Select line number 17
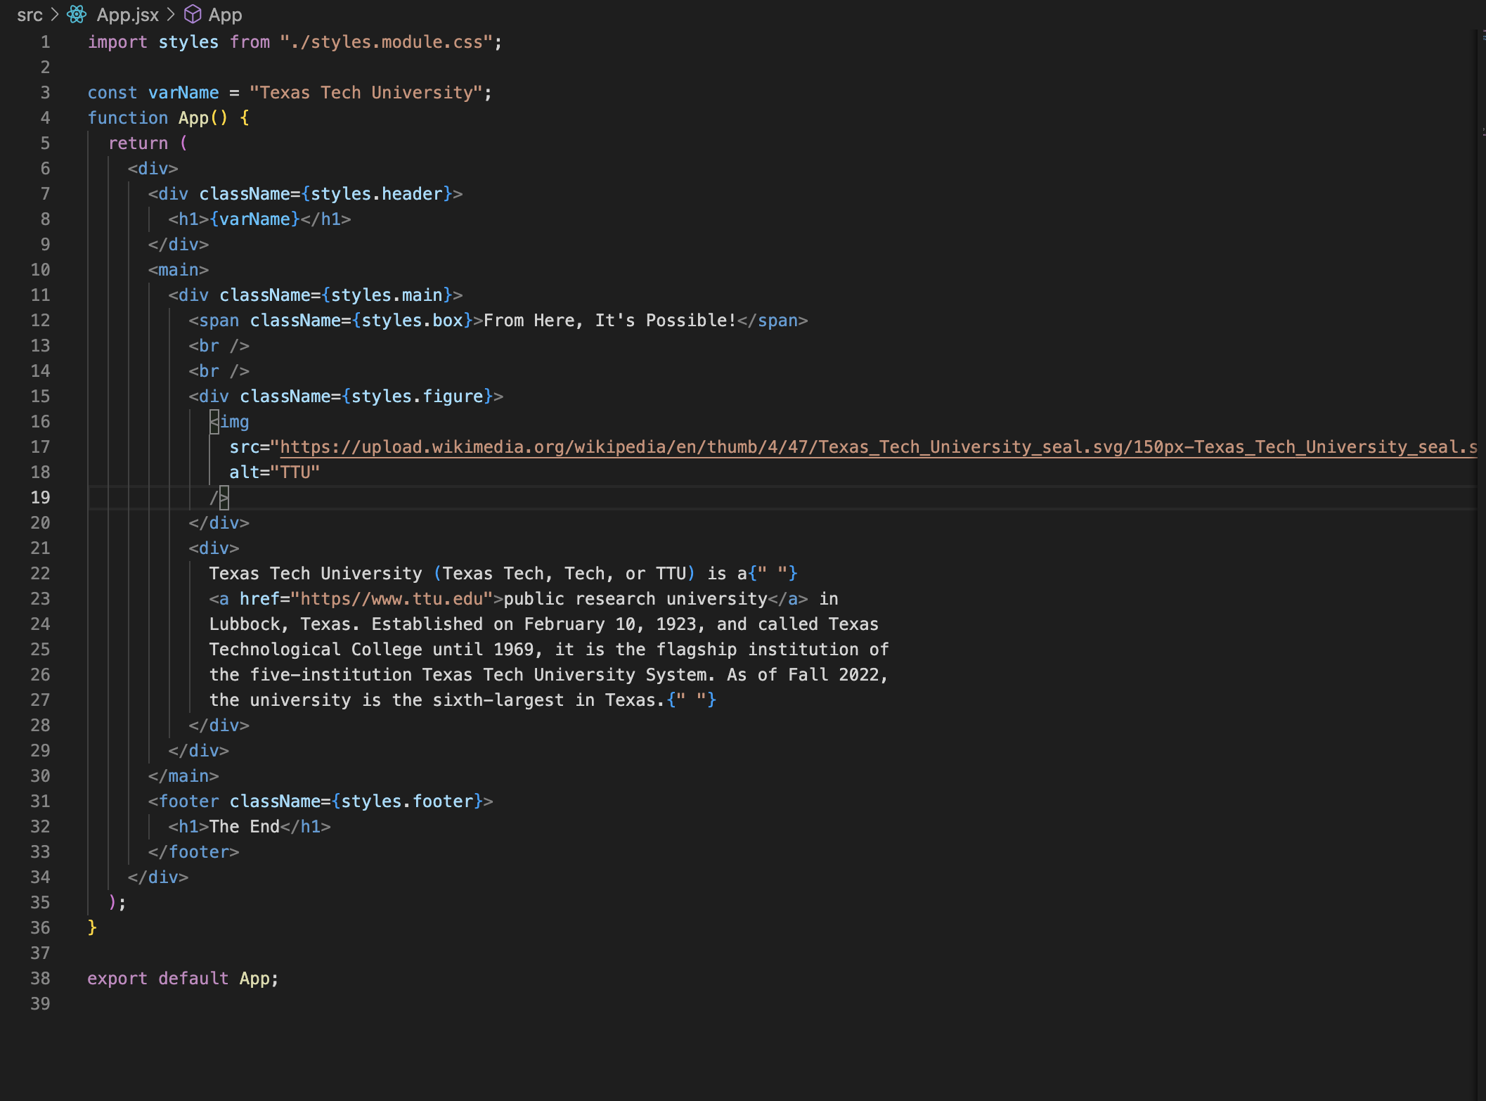This screenshot has height=1101, width=1486. tap(40, 446)
